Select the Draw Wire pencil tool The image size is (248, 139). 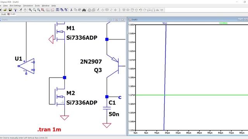pos(98,10)
